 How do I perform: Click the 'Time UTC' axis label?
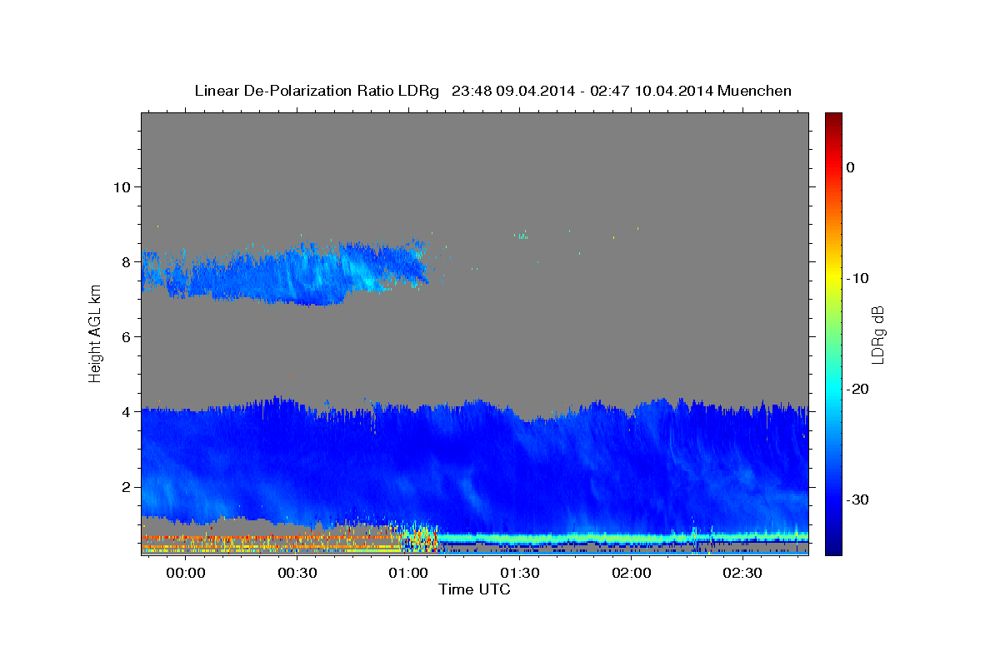[474, 589]
